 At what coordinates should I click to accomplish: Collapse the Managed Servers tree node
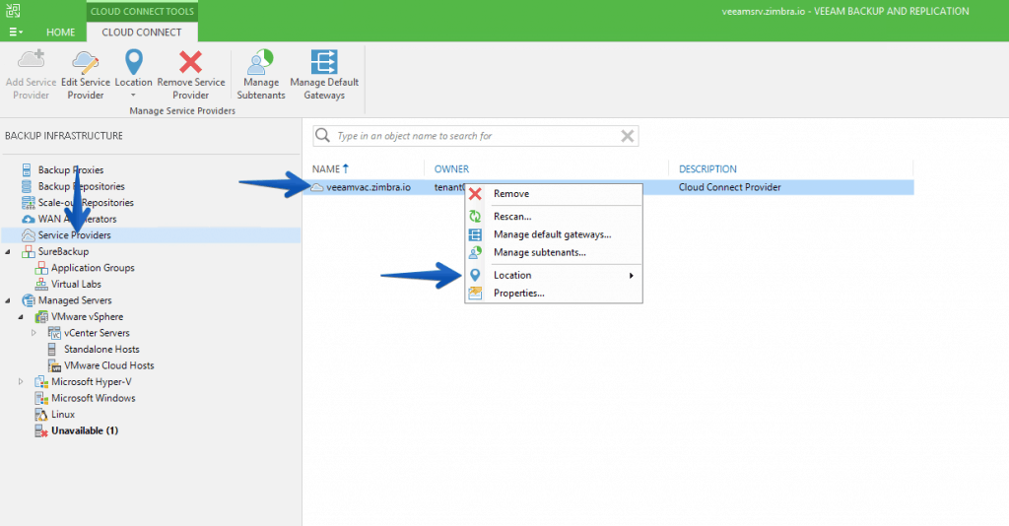9,300
